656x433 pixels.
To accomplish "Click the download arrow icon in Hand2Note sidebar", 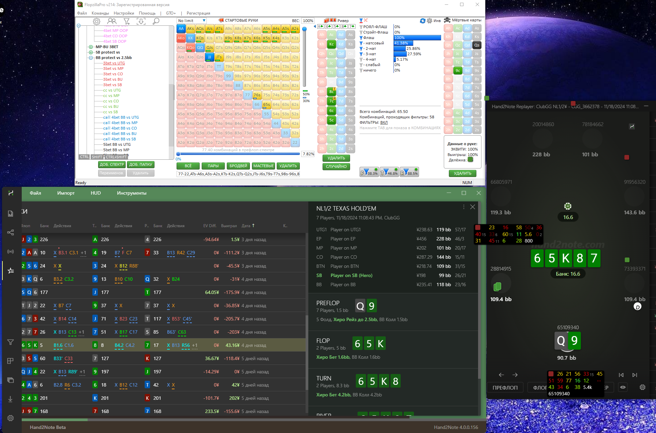I will tap(11, 399).
